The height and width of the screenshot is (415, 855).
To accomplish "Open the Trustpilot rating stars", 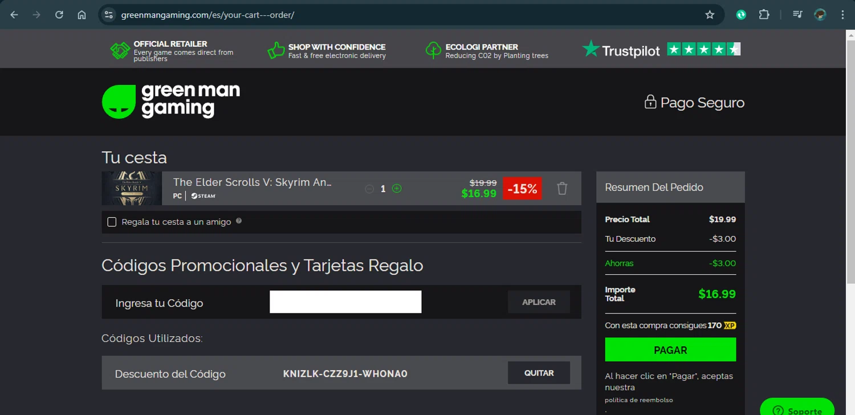I will [704, 50].
